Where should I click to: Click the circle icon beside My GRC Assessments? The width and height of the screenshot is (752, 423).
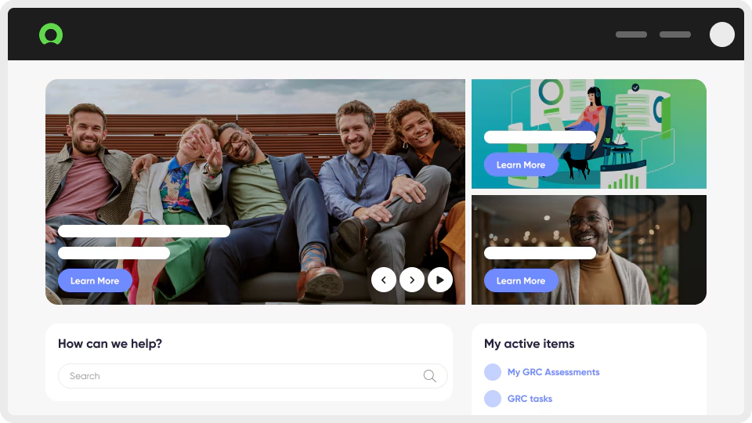493,372
